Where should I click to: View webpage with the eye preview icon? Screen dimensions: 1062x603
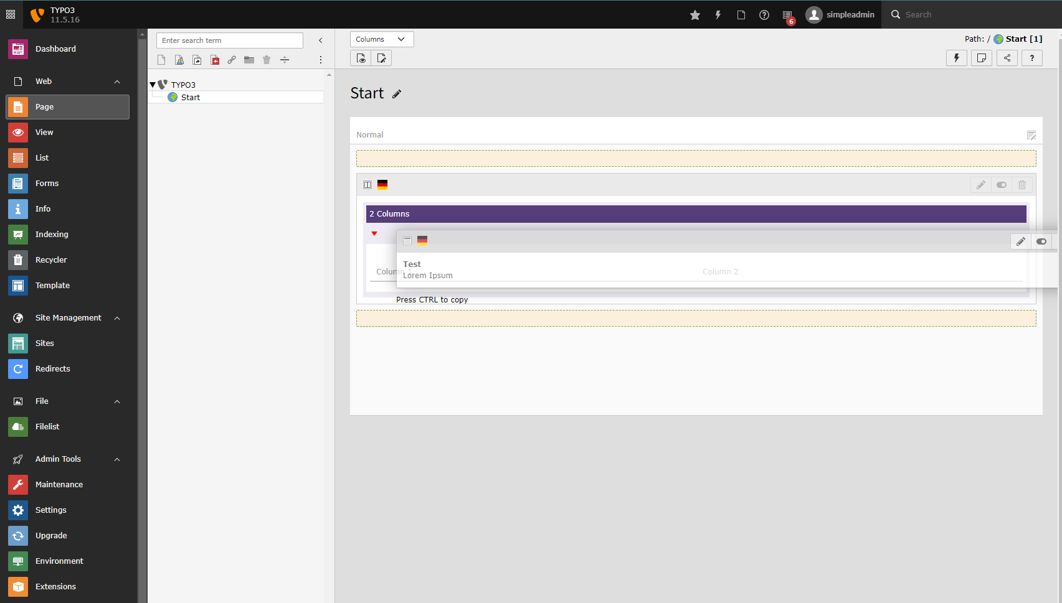coord(360,58)
